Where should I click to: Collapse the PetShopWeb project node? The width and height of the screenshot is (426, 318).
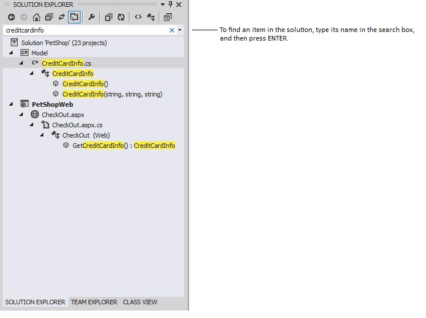[11, 104]
